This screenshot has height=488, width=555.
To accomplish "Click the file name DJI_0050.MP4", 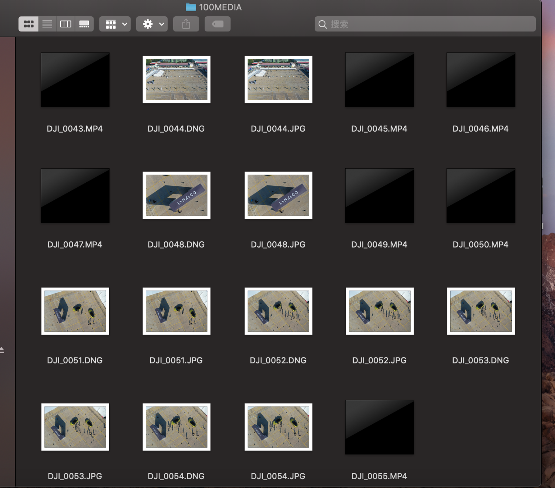I will [481, 245].
